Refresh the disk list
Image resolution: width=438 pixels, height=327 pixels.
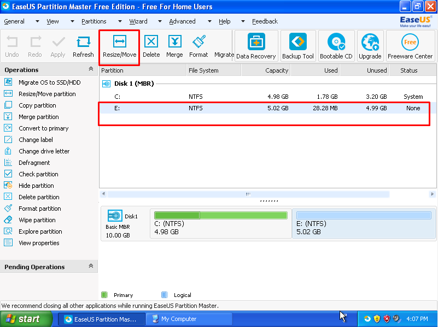pyautogui.click(x=83, y=46)
